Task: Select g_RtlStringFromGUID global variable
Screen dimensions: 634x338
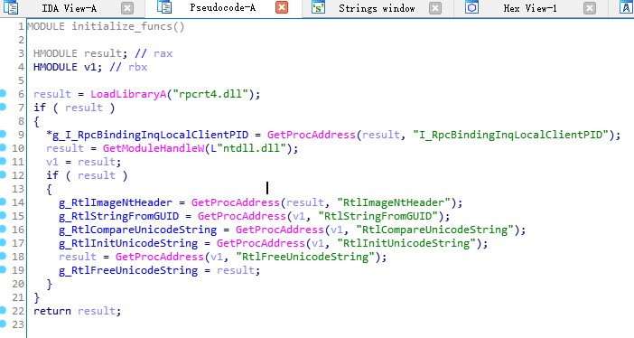Action: (118, 216)
